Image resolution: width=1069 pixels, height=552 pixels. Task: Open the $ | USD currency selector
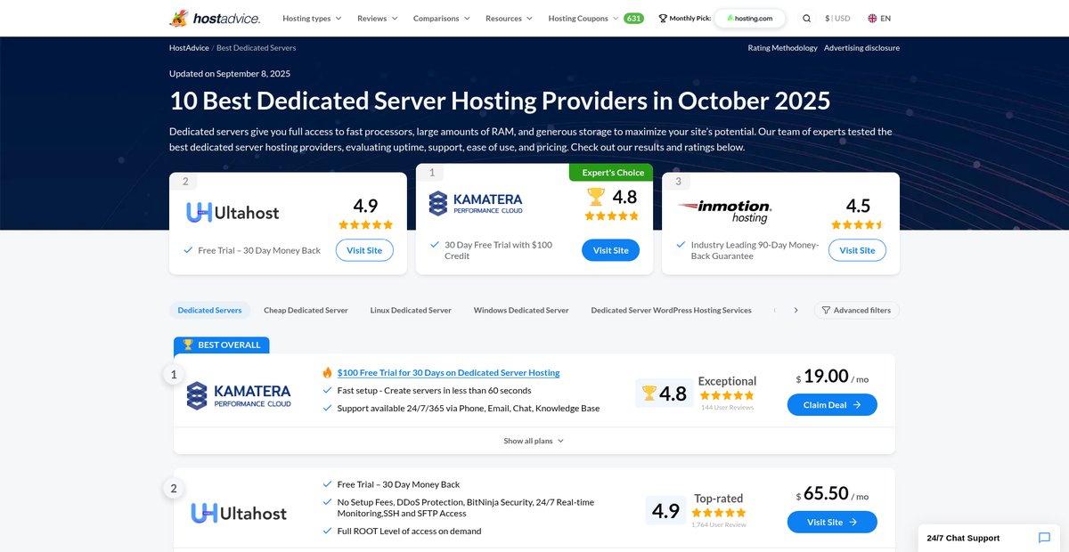click(837, 18)
